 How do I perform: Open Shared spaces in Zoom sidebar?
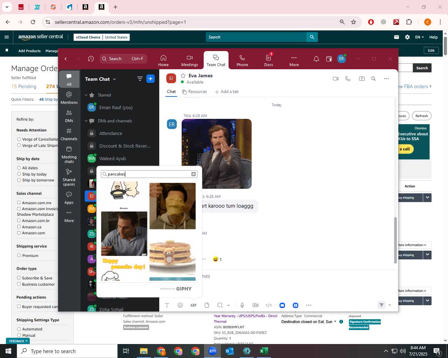click(69, 177)
